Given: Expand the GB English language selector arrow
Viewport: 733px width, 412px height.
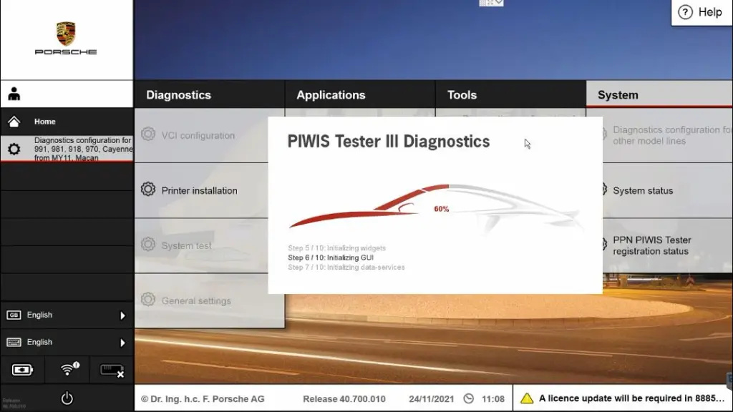Looking at the screenshot, I should pyautogui.click(x=122, y=315).
